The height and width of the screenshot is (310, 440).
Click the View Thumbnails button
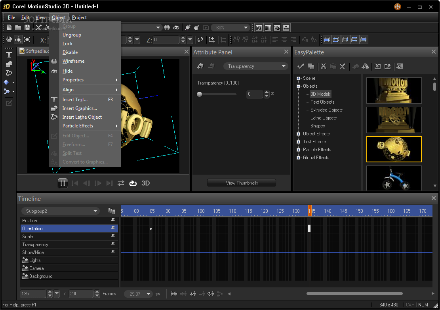point(242,183)
